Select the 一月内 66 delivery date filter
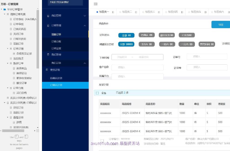Viewport: 230px width, 151px height. (x=187, y=44)
